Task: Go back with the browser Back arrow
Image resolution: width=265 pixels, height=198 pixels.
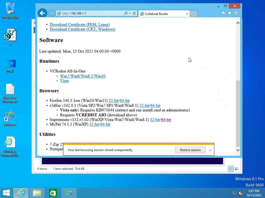Action: coord(42,13)
